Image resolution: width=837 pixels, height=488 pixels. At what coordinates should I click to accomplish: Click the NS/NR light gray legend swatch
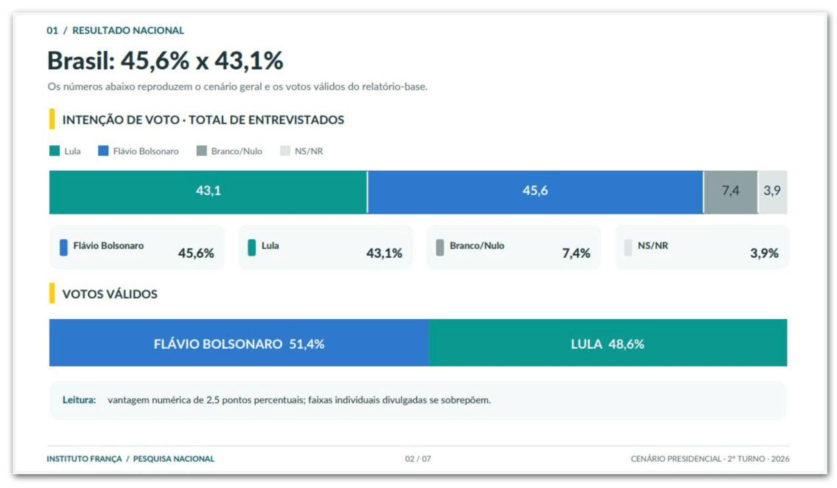click(285, 151)
